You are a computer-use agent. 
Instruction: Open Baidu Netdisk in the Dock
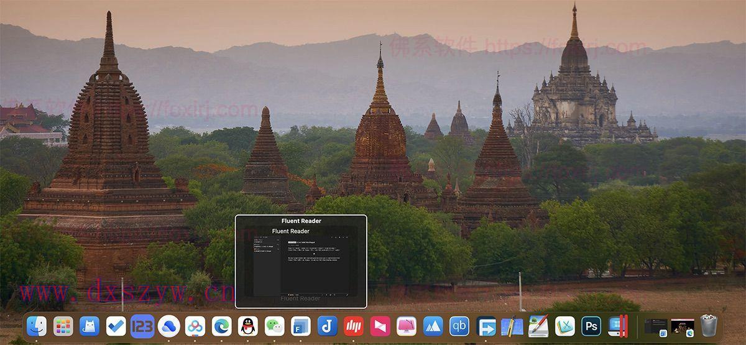coord(195,326)
